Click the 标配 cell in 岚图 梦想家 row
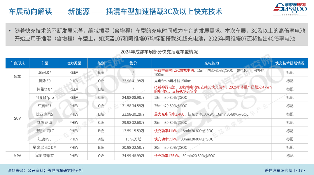Image resolution: width=314 pixels, height=175 pixels. [290, 155]
